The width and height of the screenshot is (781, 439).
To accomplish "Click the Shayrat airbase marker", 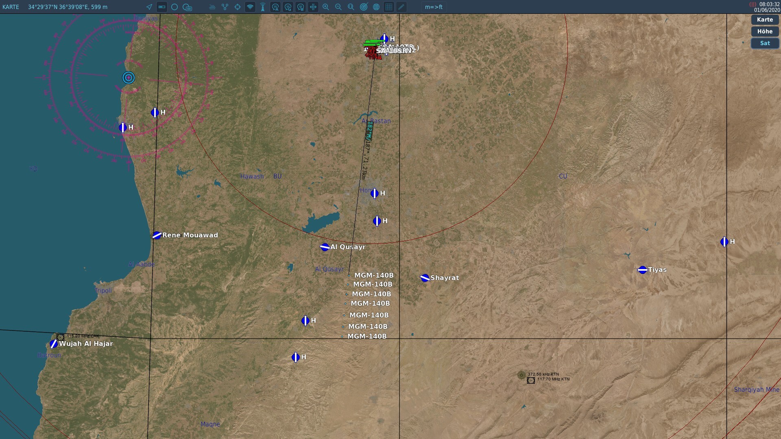I will [425, 278].
